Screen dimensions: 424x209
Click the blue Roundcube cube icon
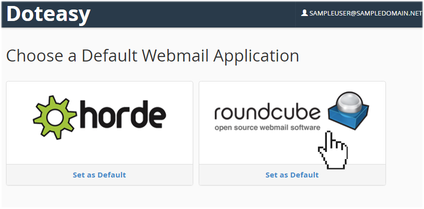348,111
